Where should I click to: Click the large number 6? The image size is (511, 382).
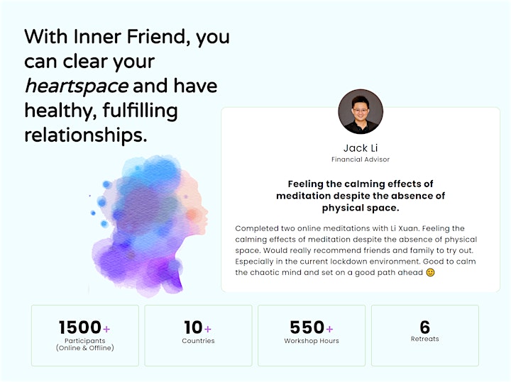(425, 327)
